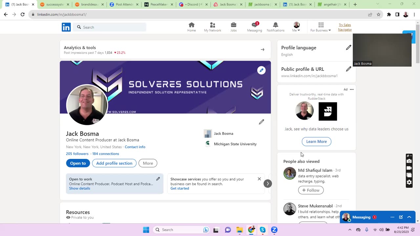Show details of Open to work
The width and height of the screenshot is (420, 236).
pyautogui.click(x=79, y=188)
